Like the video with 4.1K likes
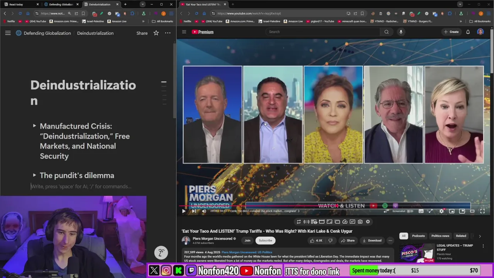The height and width of the screenshot is (278, 494). (x=316, y=241)
